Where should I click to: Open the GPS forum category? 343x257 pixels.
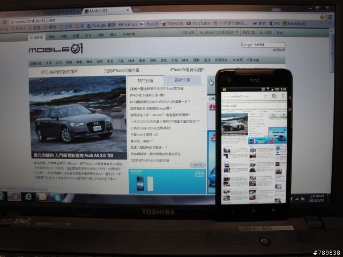(x=58, y=63)
